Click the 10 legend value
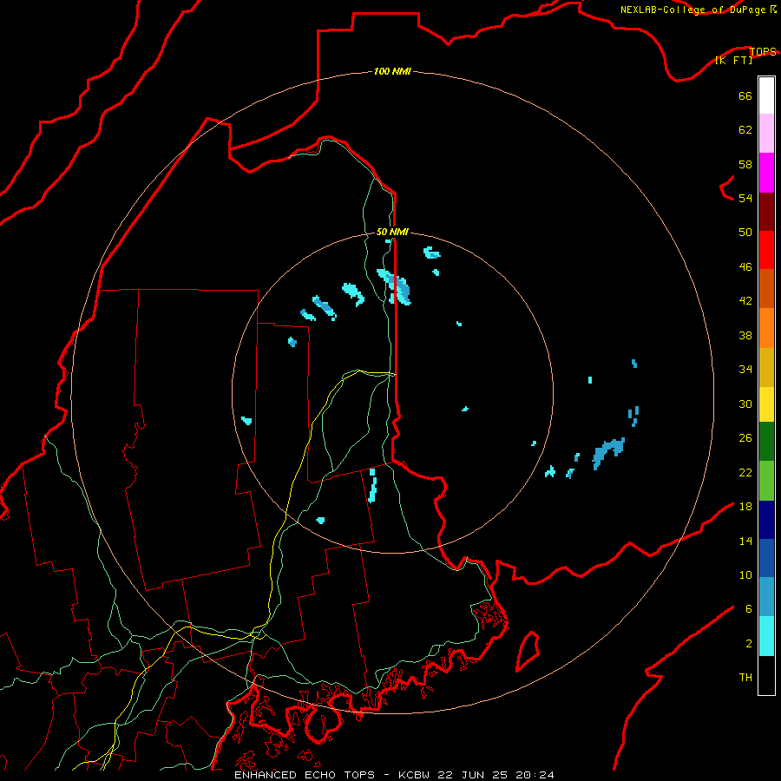Image resolution: width=781 pixels, height=781 pixels. coord(745,575)
